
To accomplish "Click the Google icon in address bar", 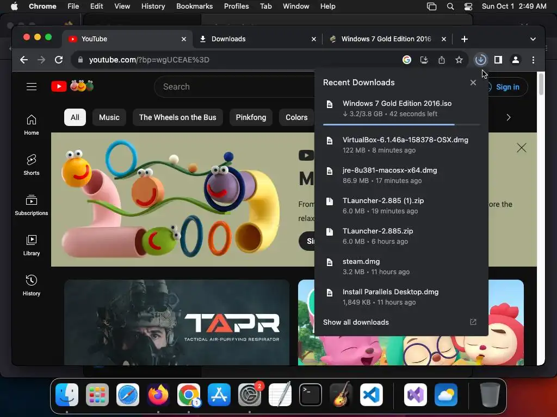I will [x=407, y=60].
